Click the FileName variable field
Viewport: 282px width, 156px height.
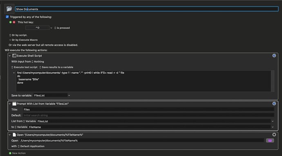click(x=150, y=127)
